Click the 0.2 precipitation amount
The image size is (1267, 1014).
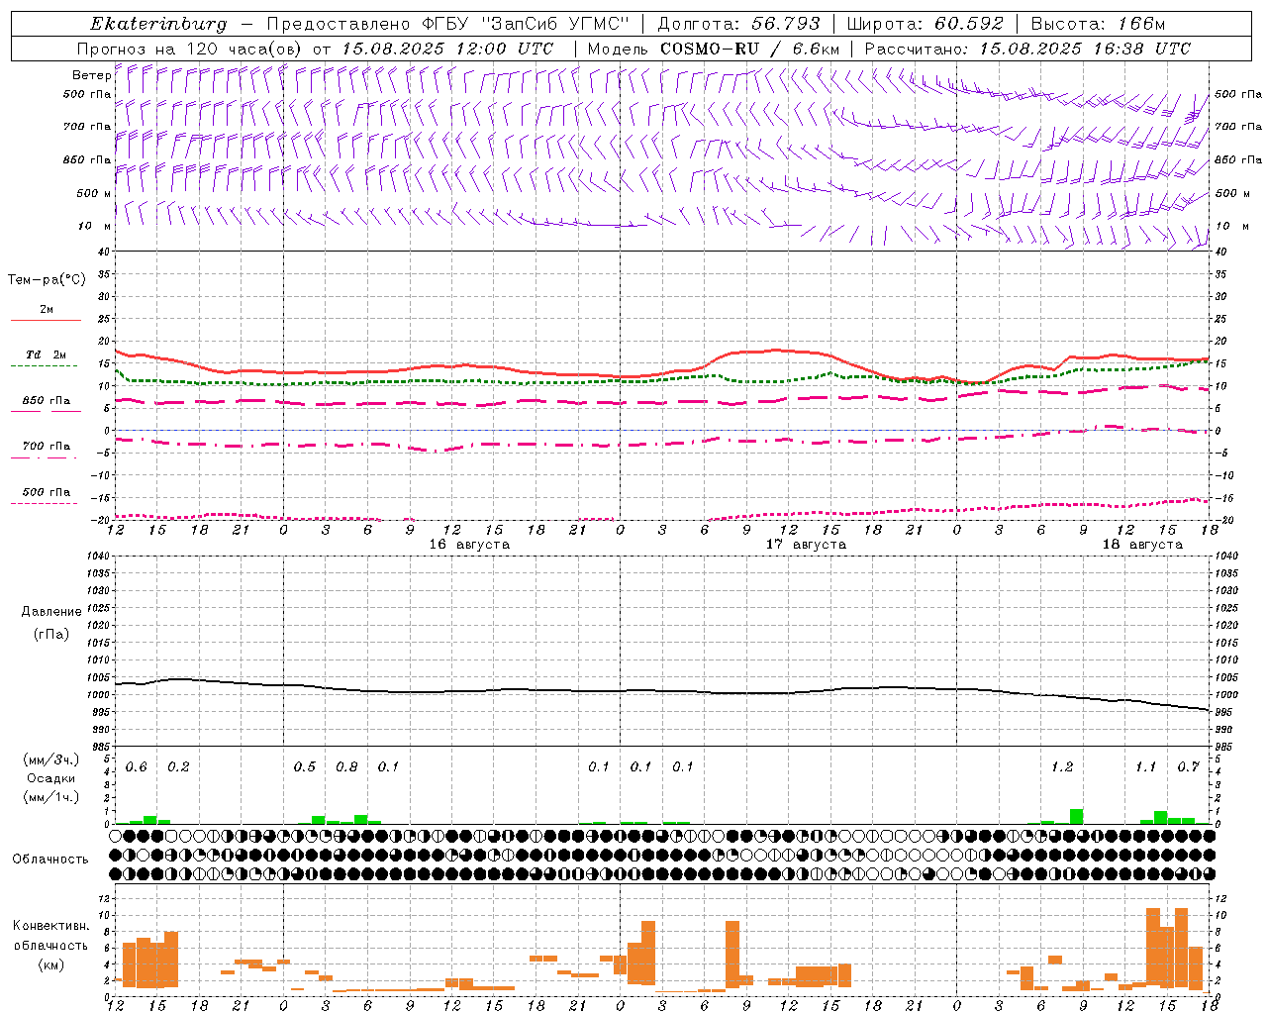(x=178, y=767)
